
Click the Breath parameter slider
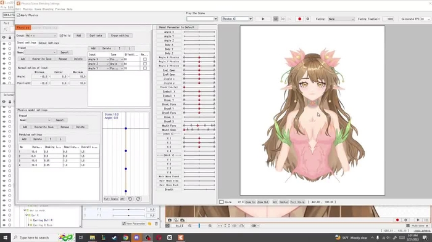(199, 190)
